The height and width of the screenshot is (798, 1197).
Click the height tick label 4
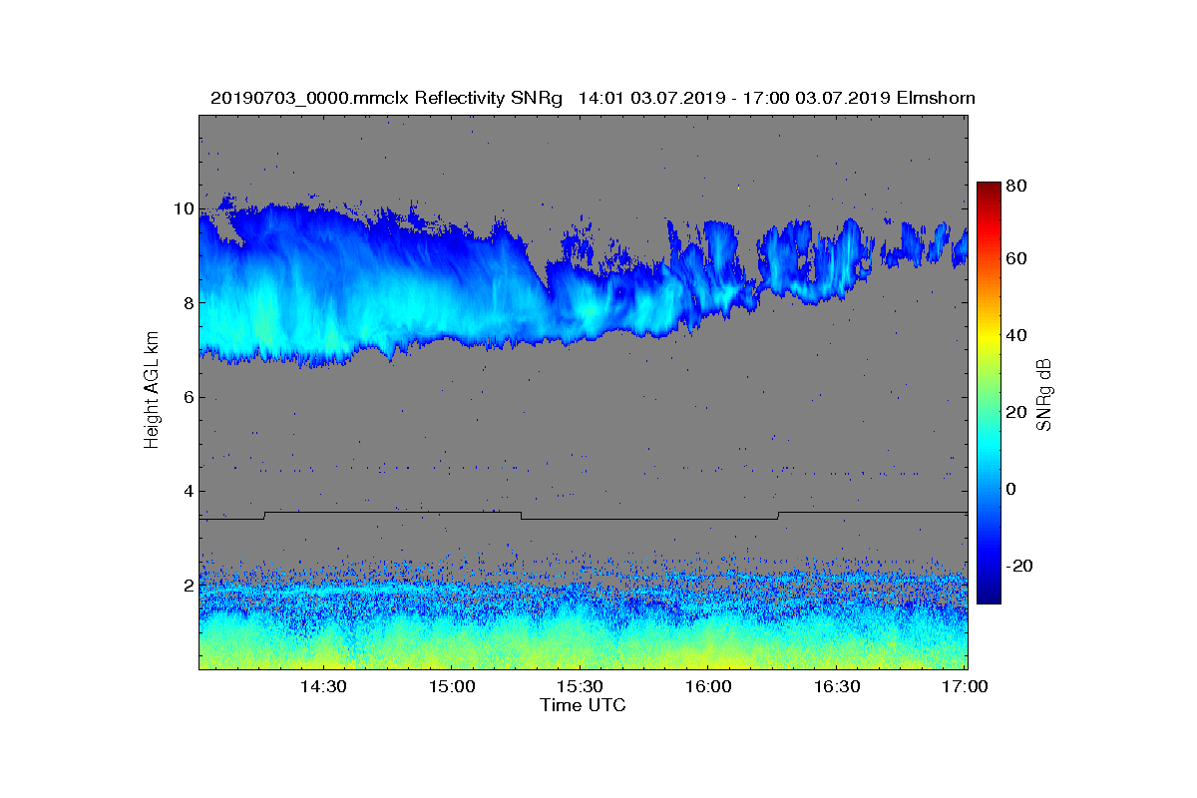[188, 491]
